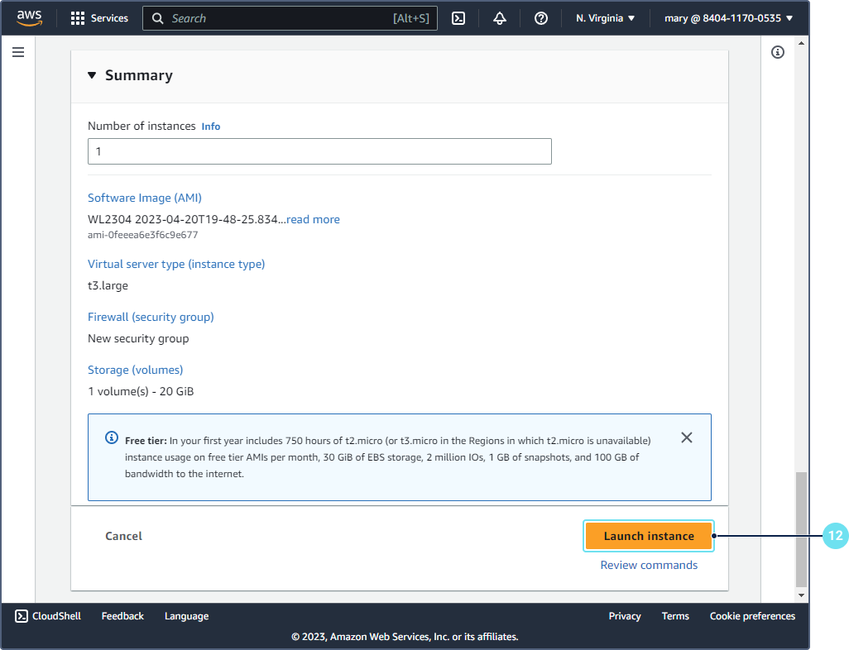This screenshot has height=650, width=849.
Task: Open the help question mark icon
Action: [541, 18]
